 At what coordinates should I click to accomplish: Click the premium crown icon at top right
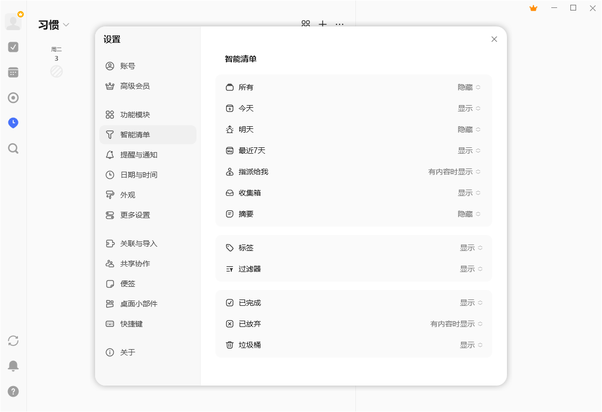coord(533,8)
